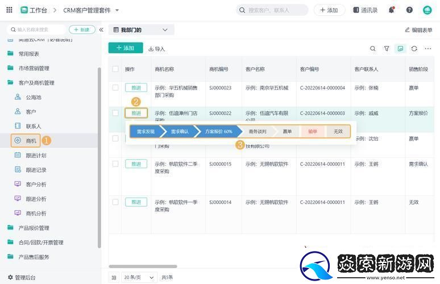Open 商机分析 dashboard in sidebar
The image size is (440, 284).
point(36,214)
